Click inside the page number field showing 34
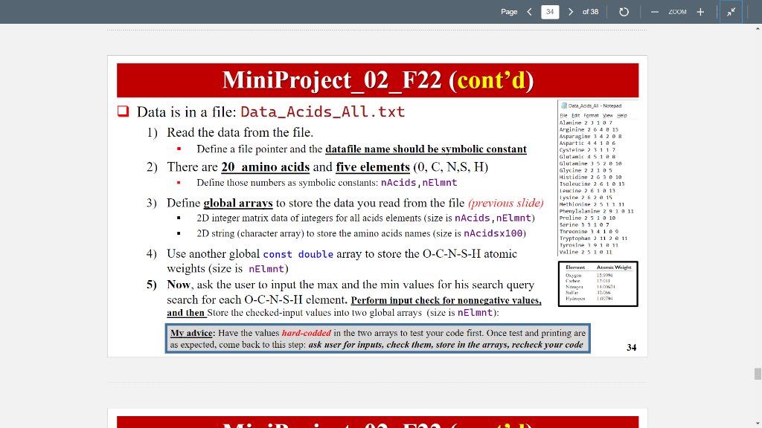Image resolution: width=762 pixels, height=428 pixels. click(549, 11)
